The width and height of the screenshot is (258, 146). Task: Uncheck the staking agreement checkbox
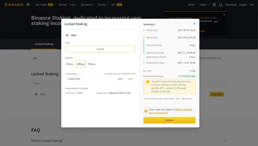(146, 111)
